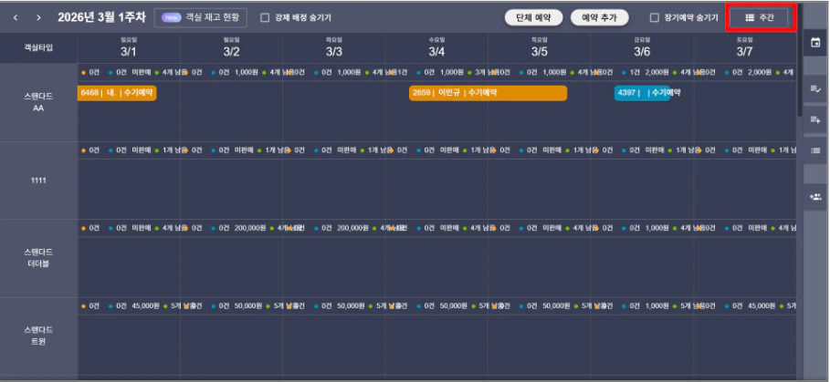Click 2,000원 price in 스탠다드 AA 3/7
The image size is (830, 382).
[x=760, y=72]
